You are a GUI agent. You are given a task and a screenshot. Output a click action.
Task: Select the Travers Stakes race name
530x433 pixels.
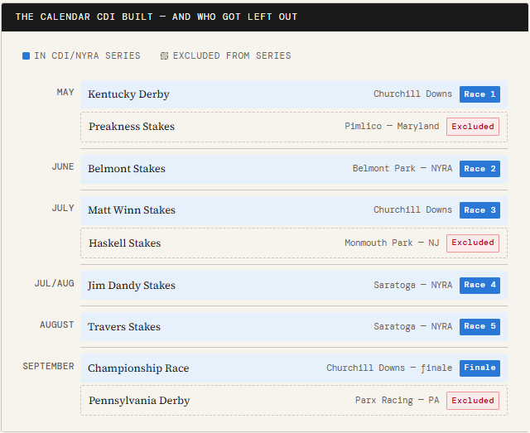tap(124, 327)
